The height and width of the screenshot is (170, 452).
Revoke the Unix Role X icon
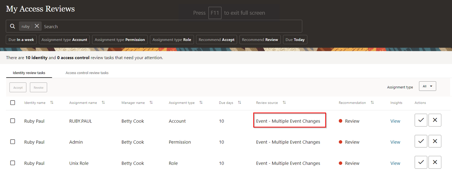[x=435, y=162]
